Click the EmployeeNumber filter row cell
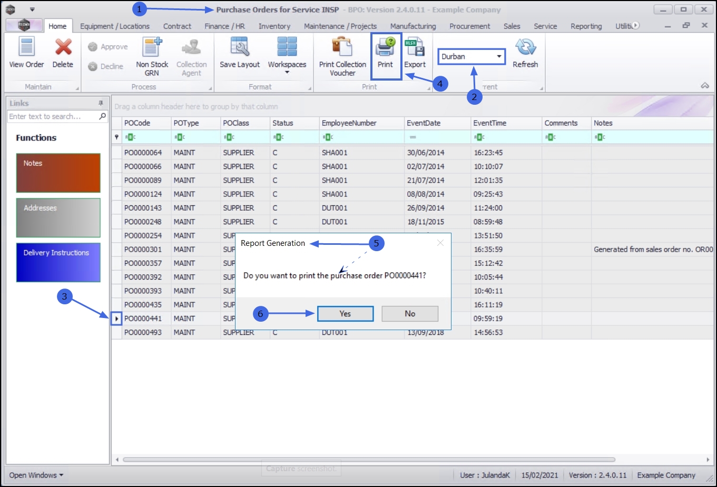The height and width of the screenshot is (487, 717). pos(361,137)
